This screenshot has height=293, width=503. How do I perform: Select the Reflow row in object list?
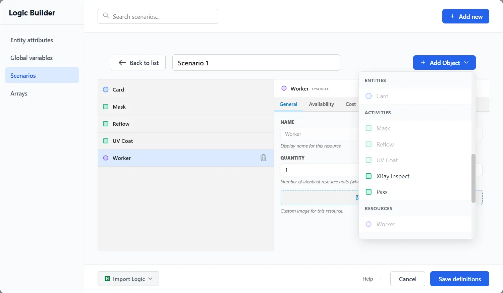(x=186, y=124)
